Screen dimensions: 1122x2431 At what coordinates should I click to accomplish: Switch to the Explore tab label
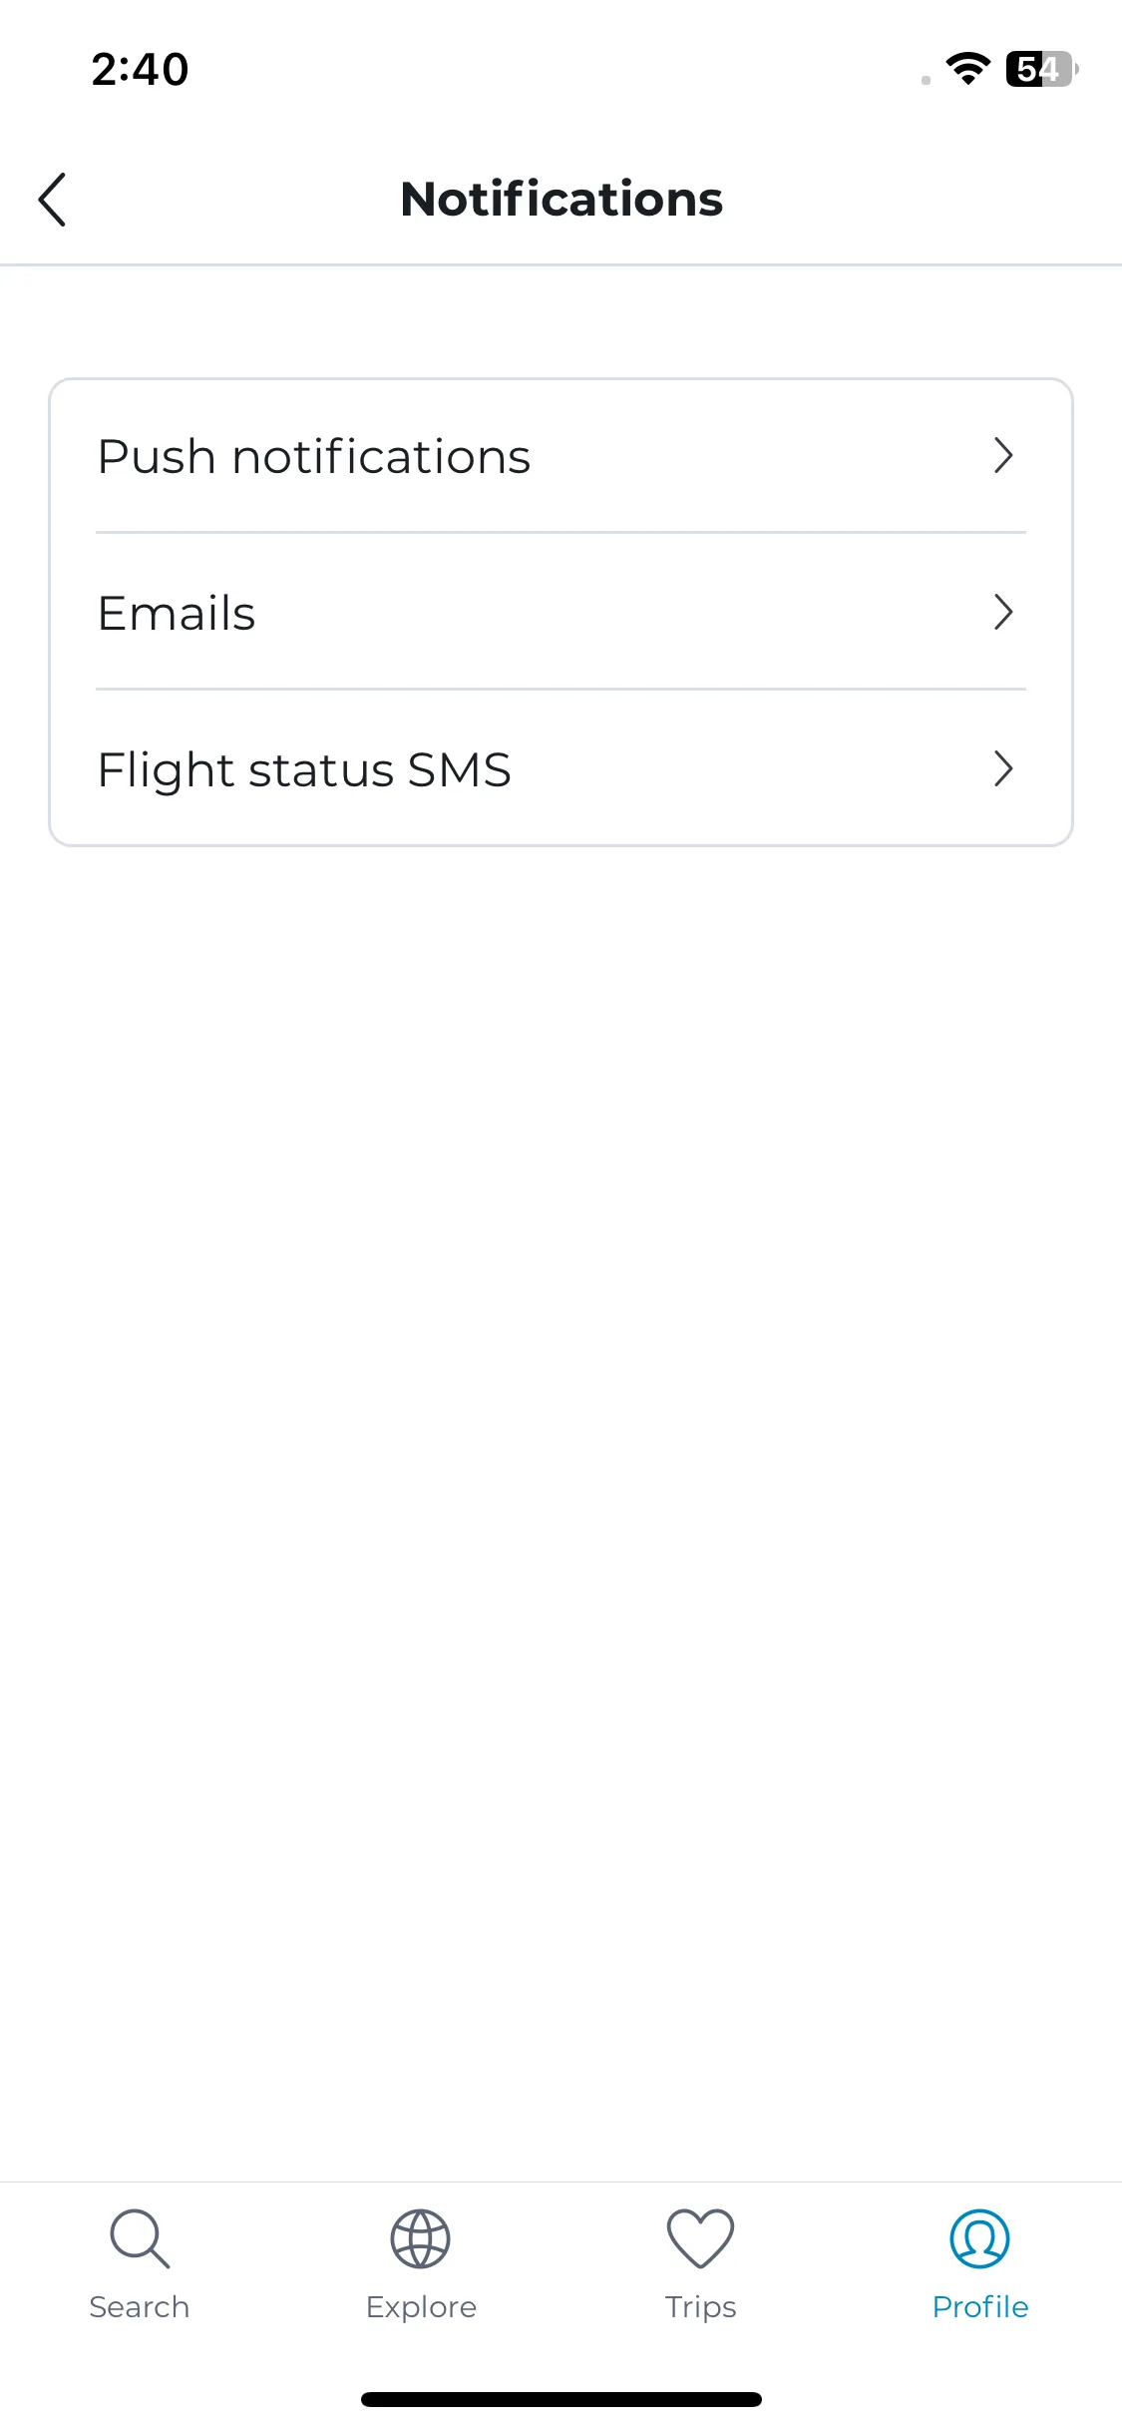click(421, 2307)
